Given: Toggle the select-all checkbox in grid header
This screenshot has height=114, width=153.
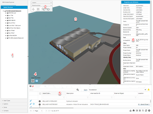Looking at the screenshot, I should [x=40, y=93].
